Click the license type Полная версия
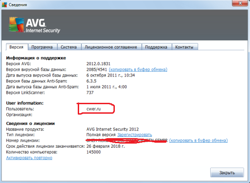 click(101, 135)
